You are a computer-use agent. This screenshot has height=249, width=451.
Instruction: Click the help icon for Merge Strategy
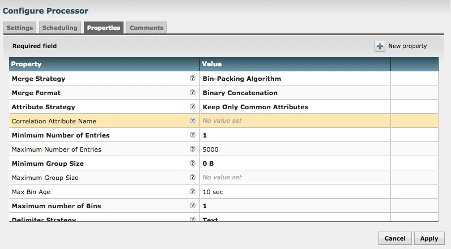point(193,79)
